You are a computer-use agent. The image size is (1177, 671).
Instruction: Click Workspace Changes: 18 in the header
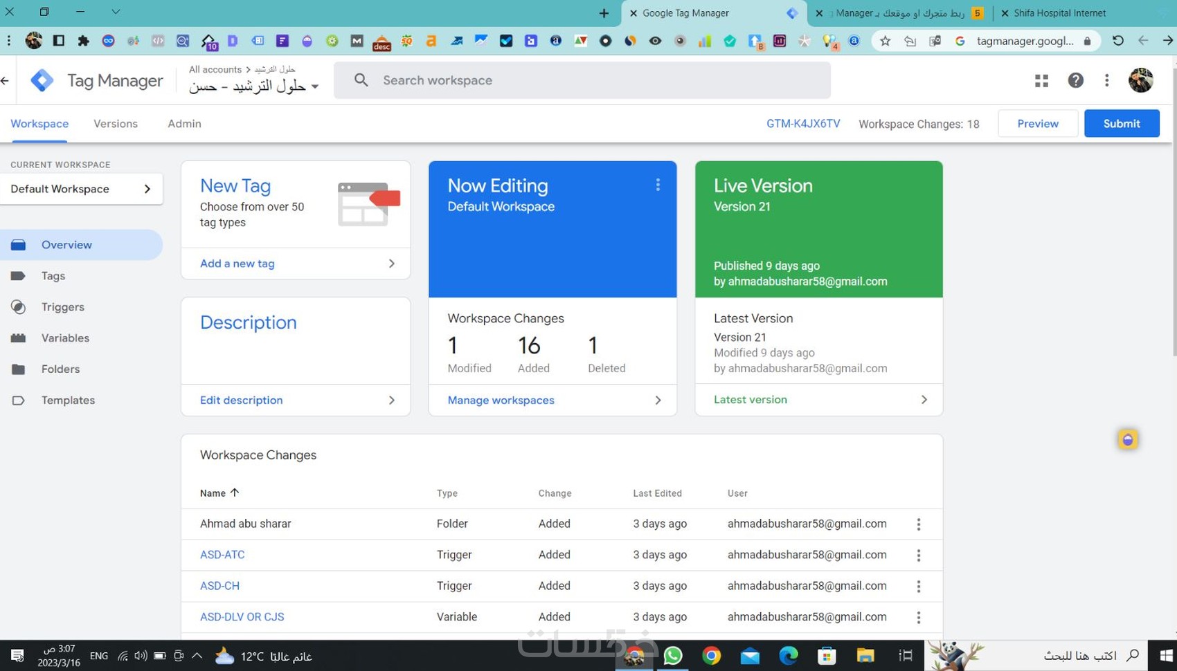(919, 124)
